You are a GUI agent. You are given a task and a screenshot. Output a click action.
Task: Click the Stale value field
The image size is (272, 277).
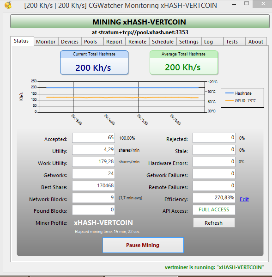pyautogui.click(x=214, y=150)
